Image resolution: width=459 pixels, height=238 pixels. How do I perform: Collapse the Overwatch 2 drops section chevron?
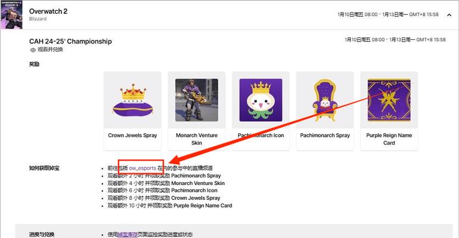(449, 15)
